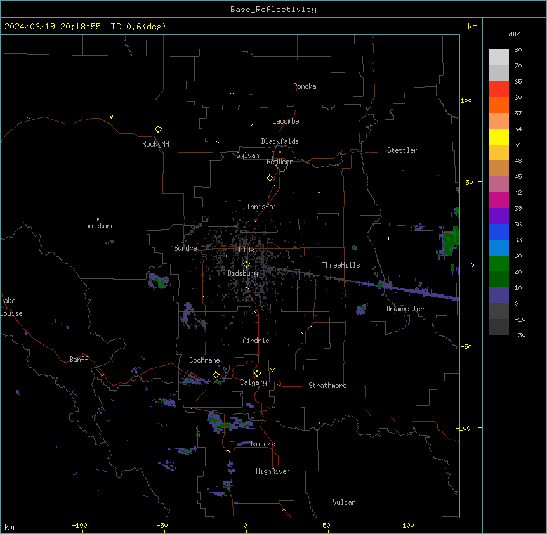Viewport: 547px width, 534px height.
Task: Select the Innisfail label
Action: click(x=263, y=207)
